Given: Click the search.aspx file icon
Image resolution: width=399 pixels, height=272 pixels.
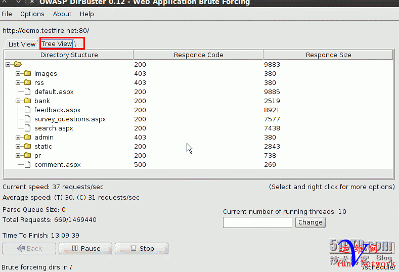Looking at the screenshot, I should click(x=27, y=128).
